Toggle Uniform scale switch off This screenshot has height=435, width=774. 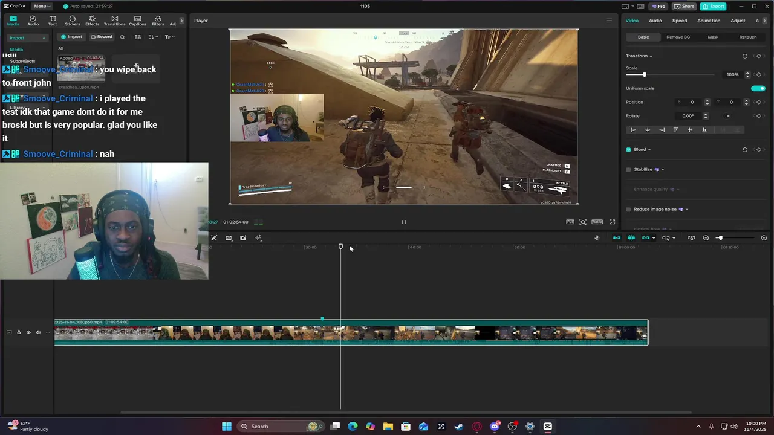click(x=758, y=88)
